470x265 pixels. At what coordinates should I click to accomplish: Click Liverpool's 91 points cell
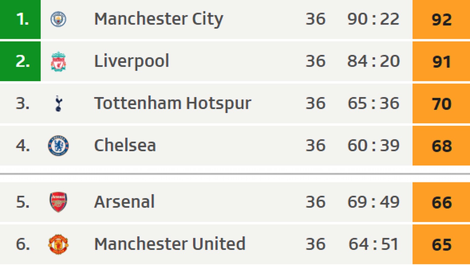[x=441, y=62]
